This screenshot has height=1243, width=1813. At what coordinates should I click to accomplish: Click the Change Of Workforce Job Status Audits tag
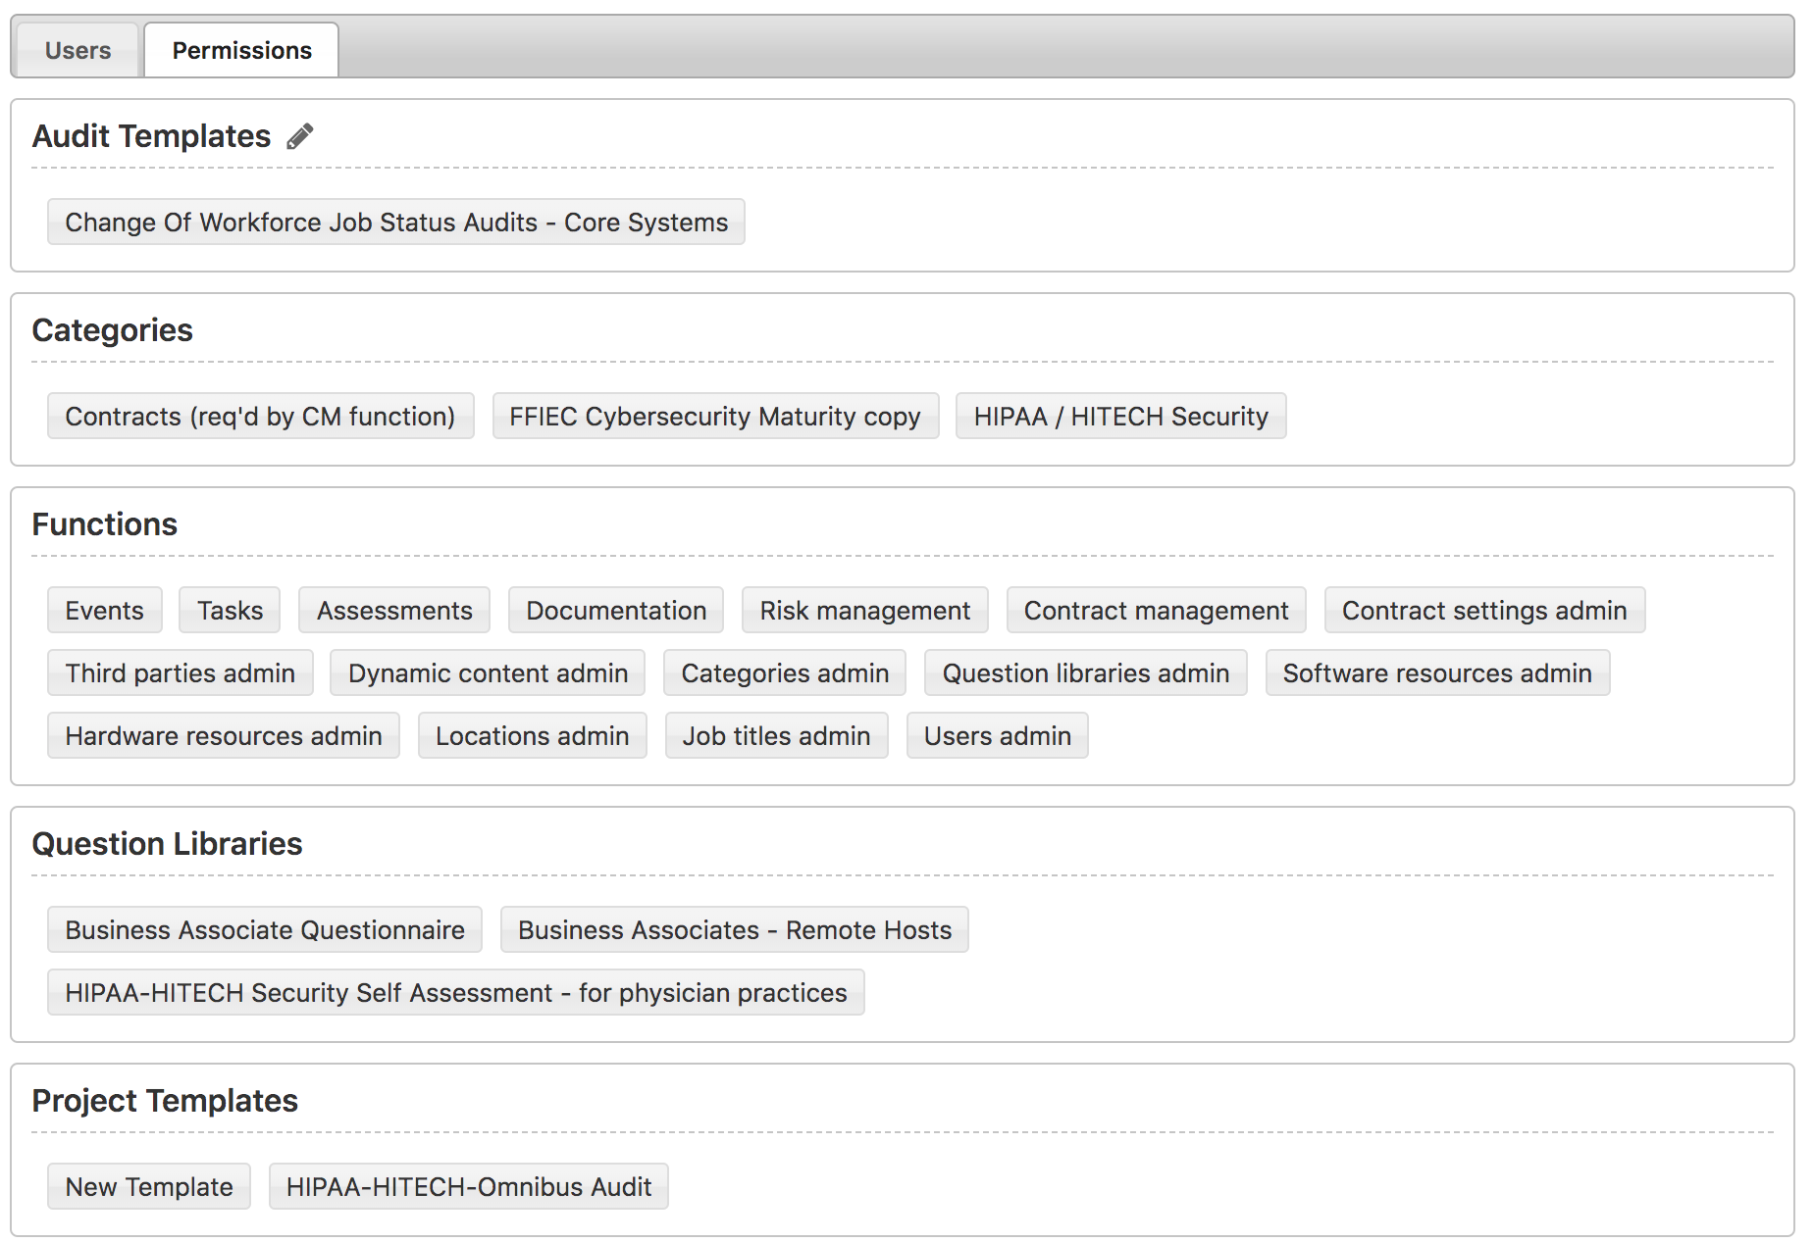[x=396, y=223]
